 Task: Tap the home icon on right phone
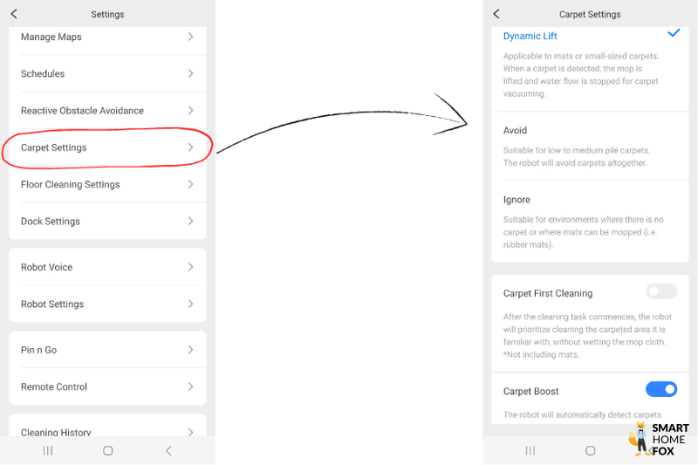point(590,450)
